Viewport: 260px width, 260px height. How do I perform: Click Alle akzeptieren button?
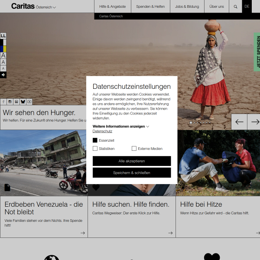(132, 161)
